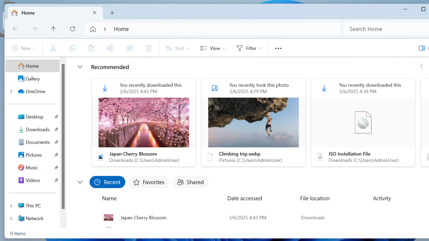This screenshot has width=429, height=241.
Task: Sort by Activity column header
Action: pos(382,198)
